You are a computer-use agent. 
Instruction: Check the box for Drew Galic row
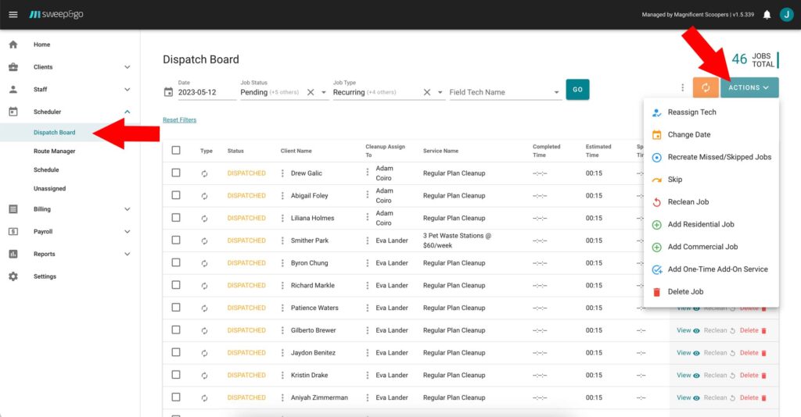(x=176, y=173)
